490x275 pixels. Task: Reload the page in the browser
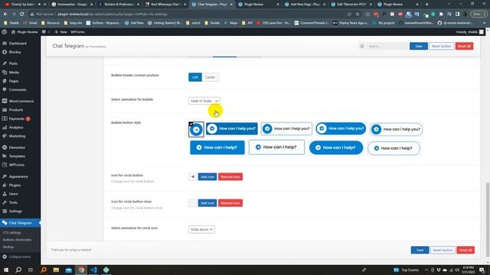[x=22, y=14]
